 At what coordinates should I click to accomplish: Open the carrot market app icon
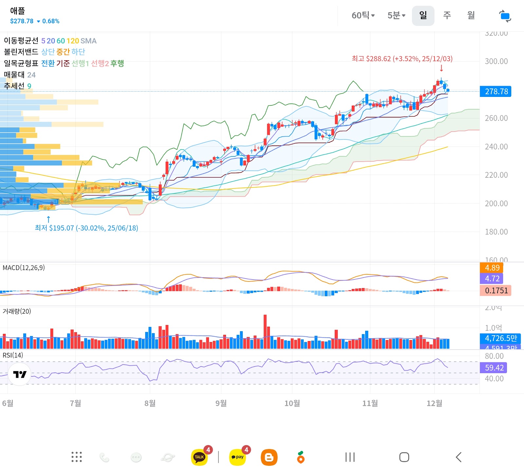[301, 457]
